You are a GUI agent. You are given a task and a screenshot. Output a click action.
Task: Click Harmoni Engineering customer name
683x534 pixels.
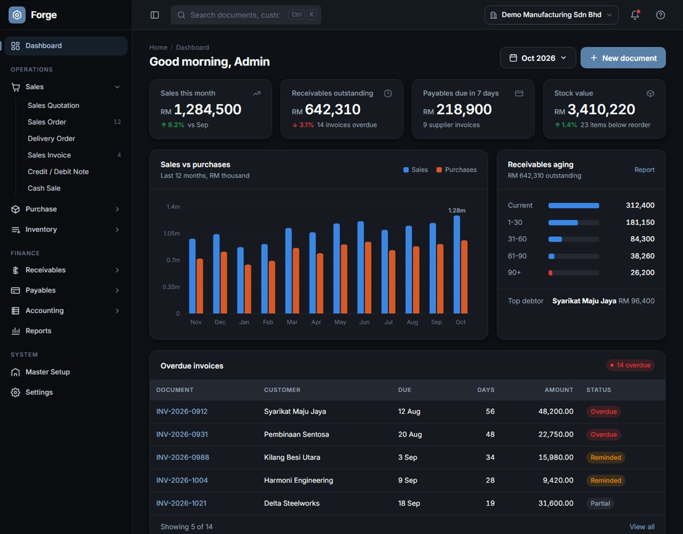tap(298, 480)
